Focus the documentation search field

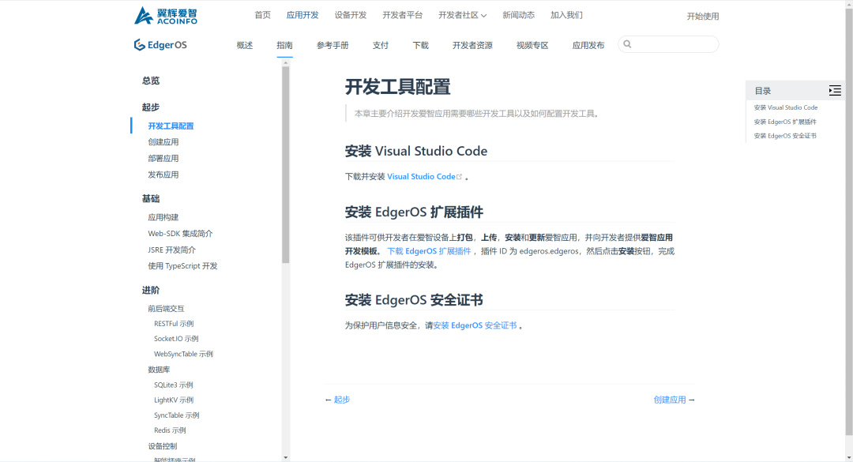pyautogui.click(x=669, y=44)
